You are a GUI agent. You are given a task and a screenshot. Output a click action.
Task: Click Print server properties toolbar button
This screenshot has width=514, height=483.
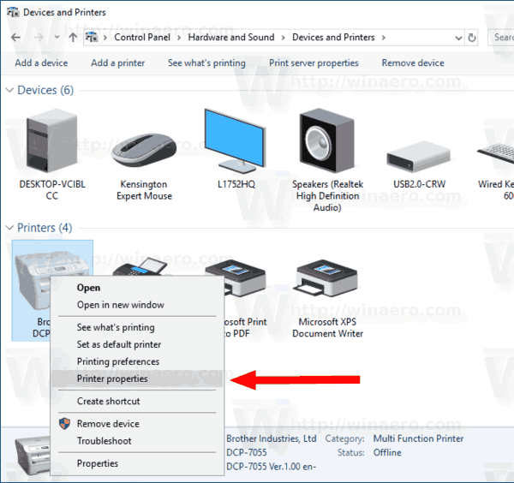pos(314,63)
